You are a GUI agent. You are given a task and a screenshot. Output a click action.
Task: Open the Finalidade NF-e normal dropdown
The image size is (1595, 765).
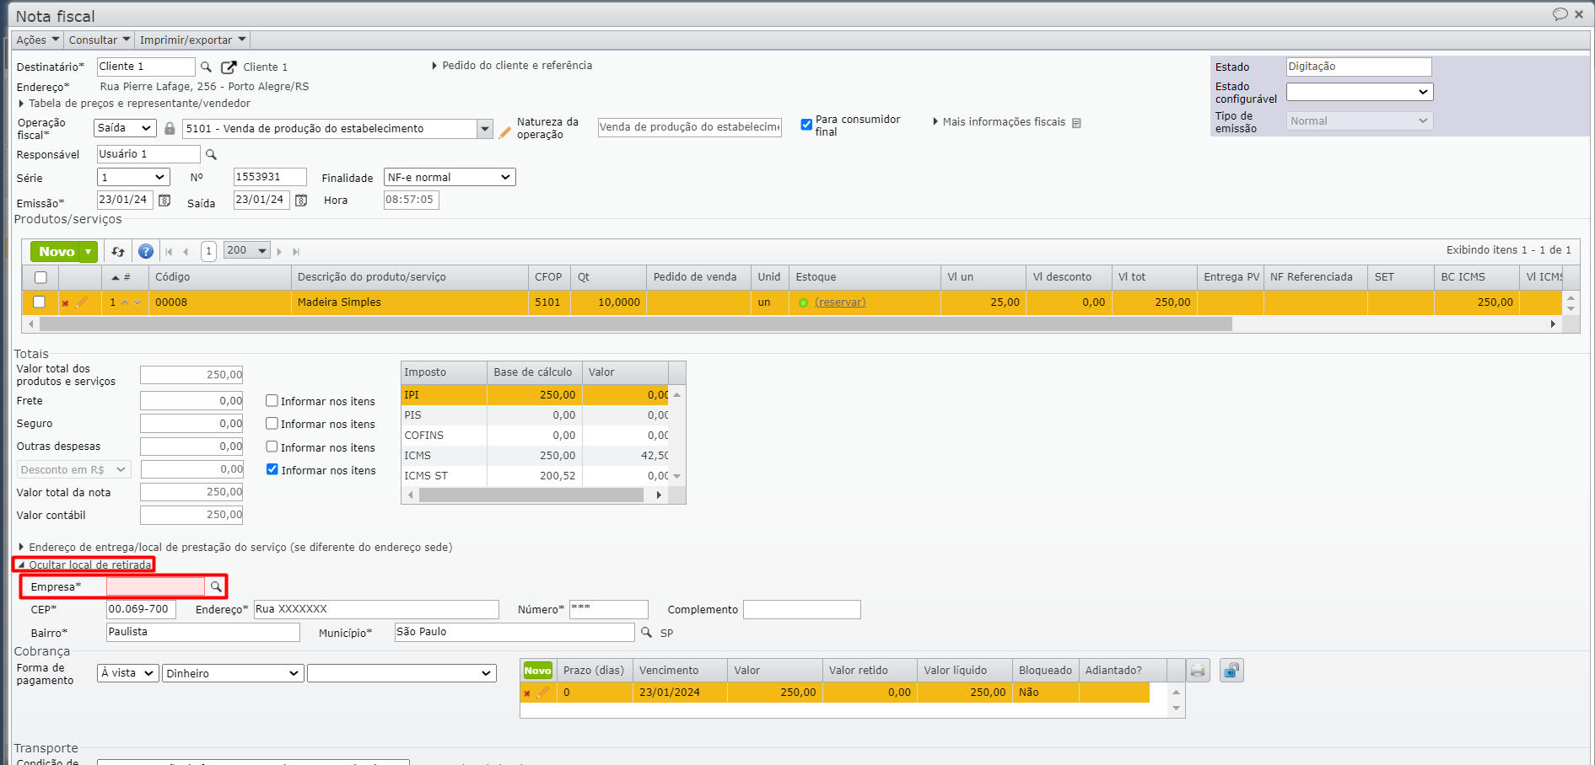pos(449,177)
